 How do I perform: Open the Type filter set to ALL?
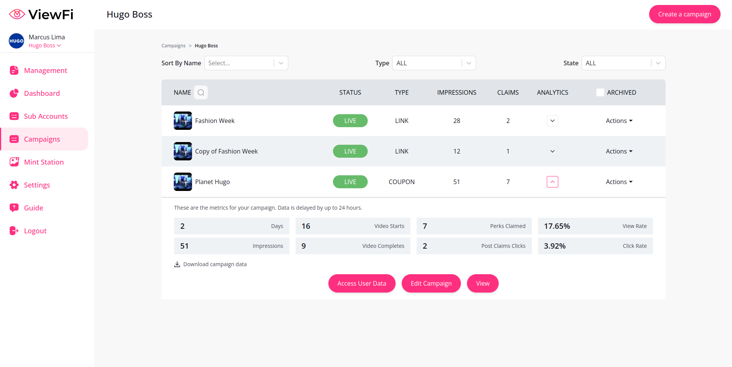[x=434, y=63]
